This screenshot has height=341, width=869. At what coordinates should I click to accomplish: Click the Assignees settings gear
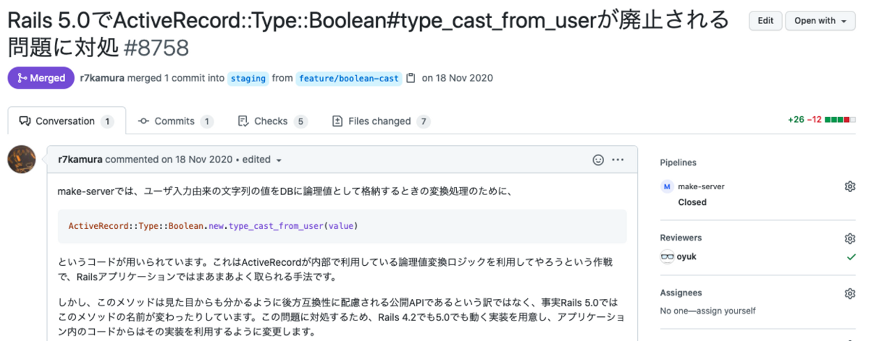click(850, 293)
